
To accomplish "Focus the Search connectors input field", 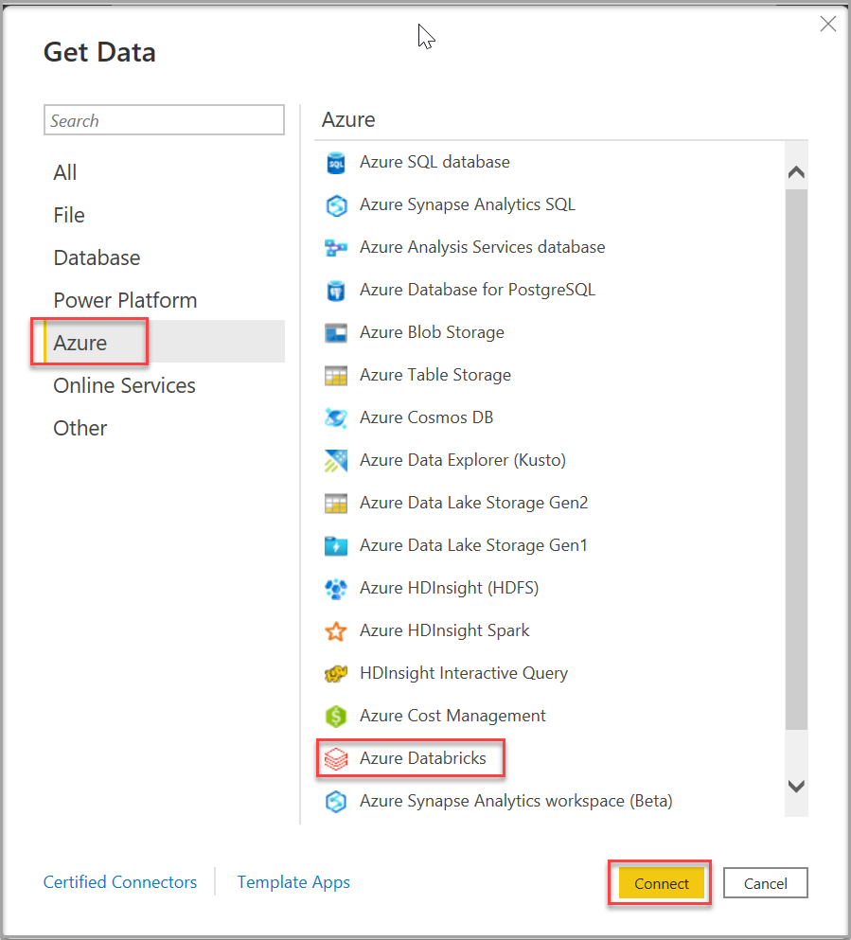I will coord(164,120).
